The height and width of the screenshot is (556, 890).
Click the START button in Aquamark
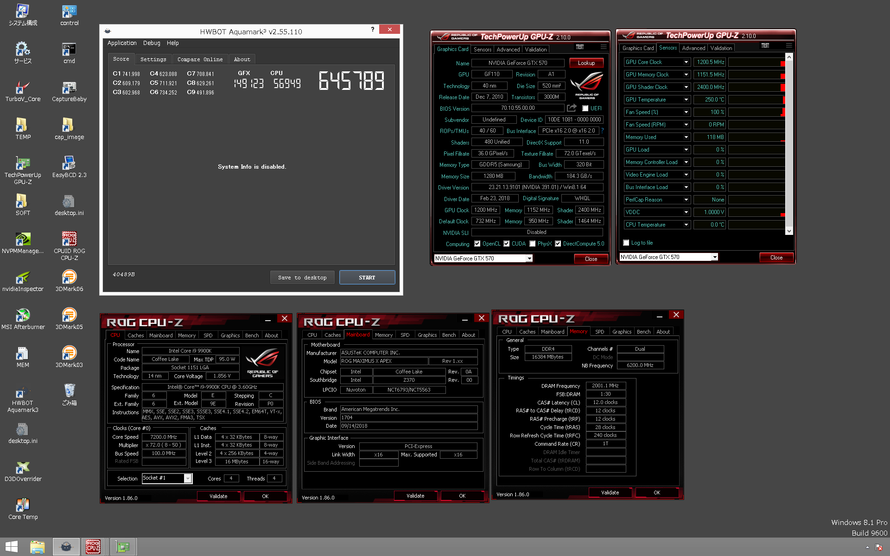coord(367,278)
